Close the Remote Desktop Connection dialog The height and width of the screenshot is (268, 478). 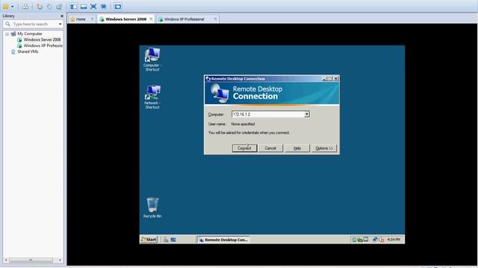pos(336,79)
